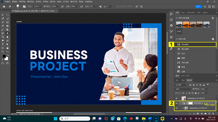Toggle visibility of bottom AdobeStock layer
This screenshot has width=218, height=122.
coord(177,108)
